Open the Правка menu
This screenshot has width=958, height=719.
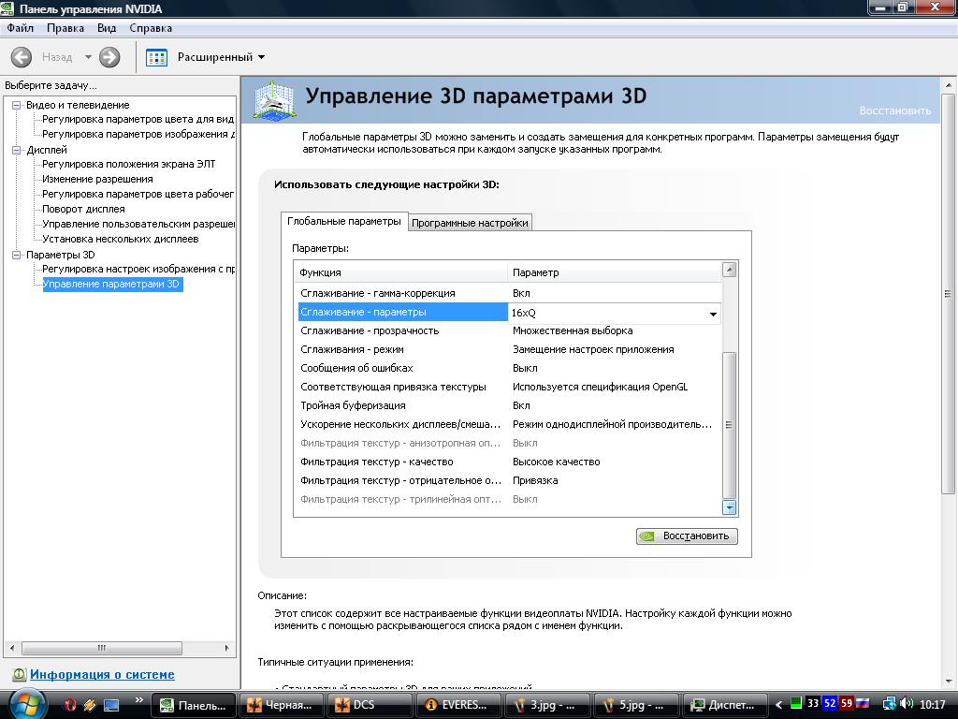[x=65, y=28]
